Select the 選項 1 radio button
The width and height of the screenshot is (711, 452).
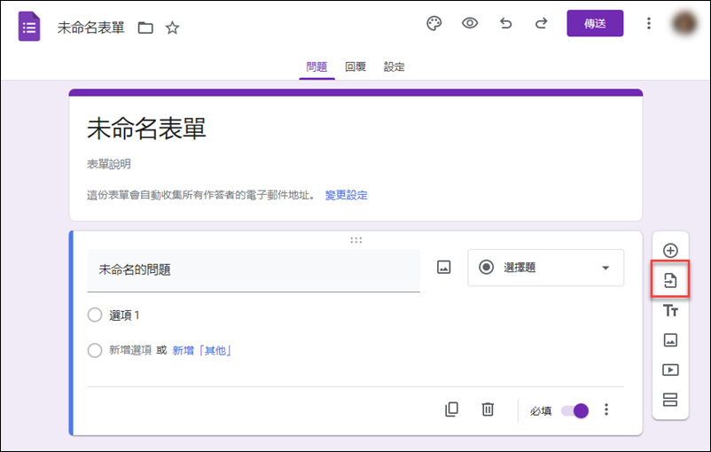pos(95,315)
